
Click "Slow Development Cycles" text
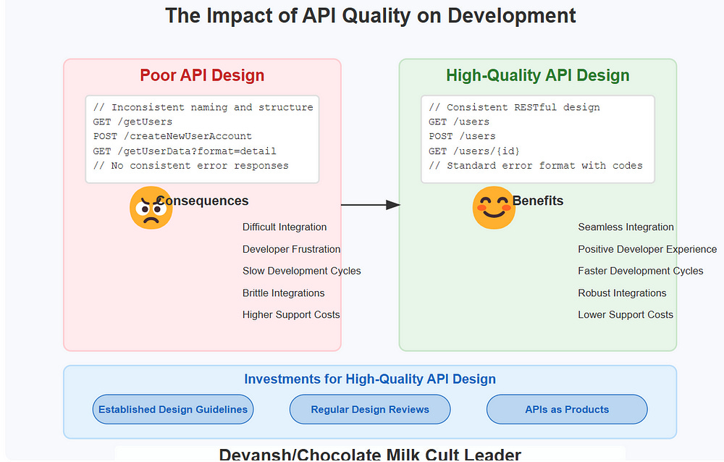click(301, 272)
